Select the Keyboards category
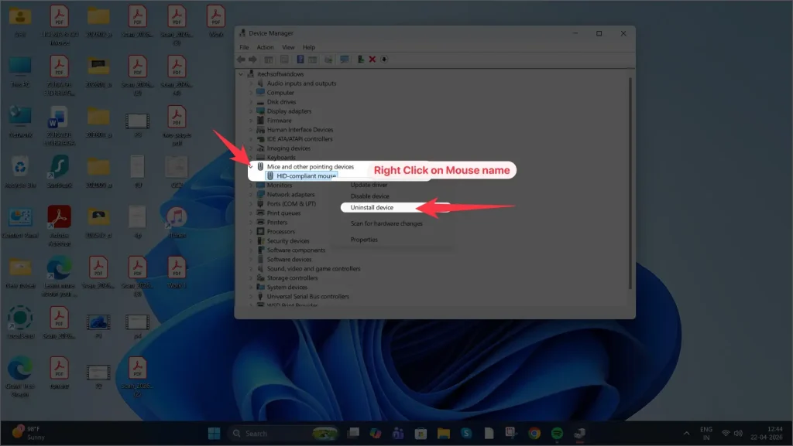Viewport: 793px width, 446px height. pos(281,158)
